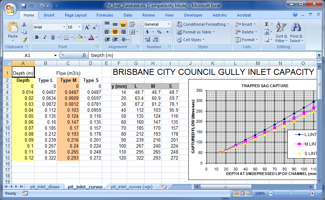Customize the Quick Access Toolbar
The height and width of the screenshot is (200, 325).
[x=56, y=6]
